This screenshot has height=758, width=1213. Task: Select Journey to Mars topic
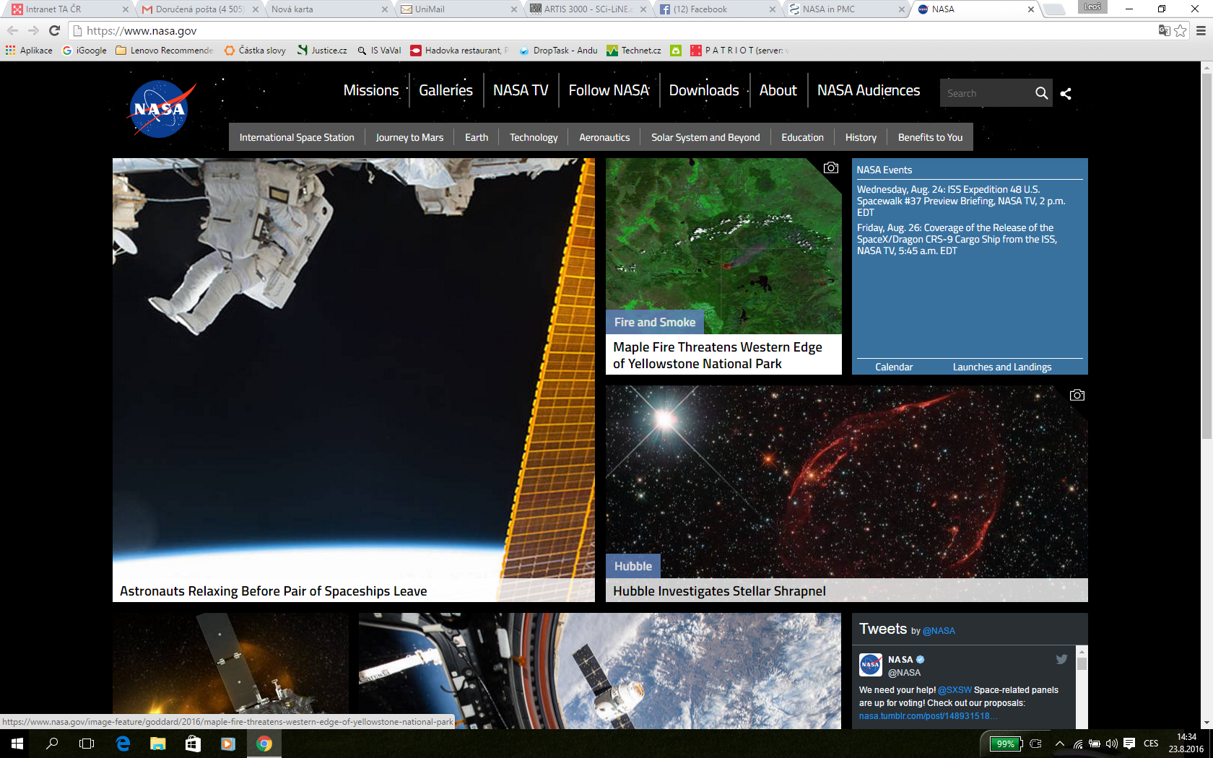pos(409,137)
